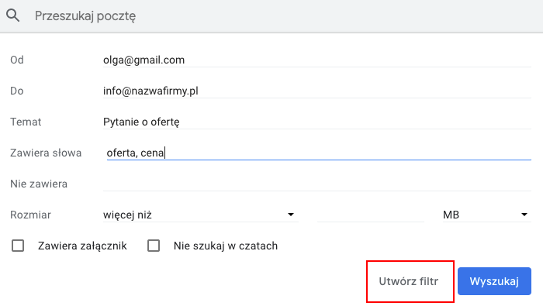Click the Zawiera słowa label
The height and width of the screenshot is (306, 543).
pyautogui.click(x=46, y=153)
